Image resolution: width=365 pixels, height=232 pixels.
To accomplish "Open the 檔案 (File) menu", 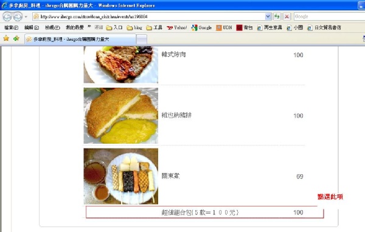I will click(x=11, y=28).
